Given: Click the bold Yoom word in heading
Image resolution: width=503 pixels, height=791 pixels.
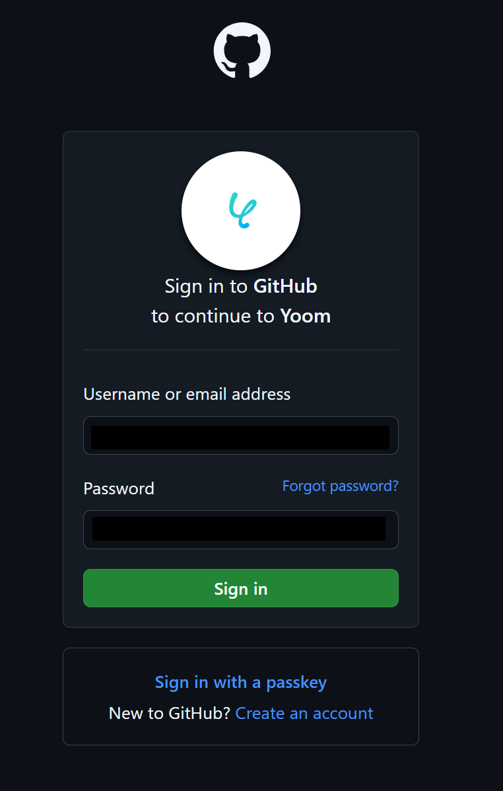Looking at the screenshot, I should click(306, 317).
